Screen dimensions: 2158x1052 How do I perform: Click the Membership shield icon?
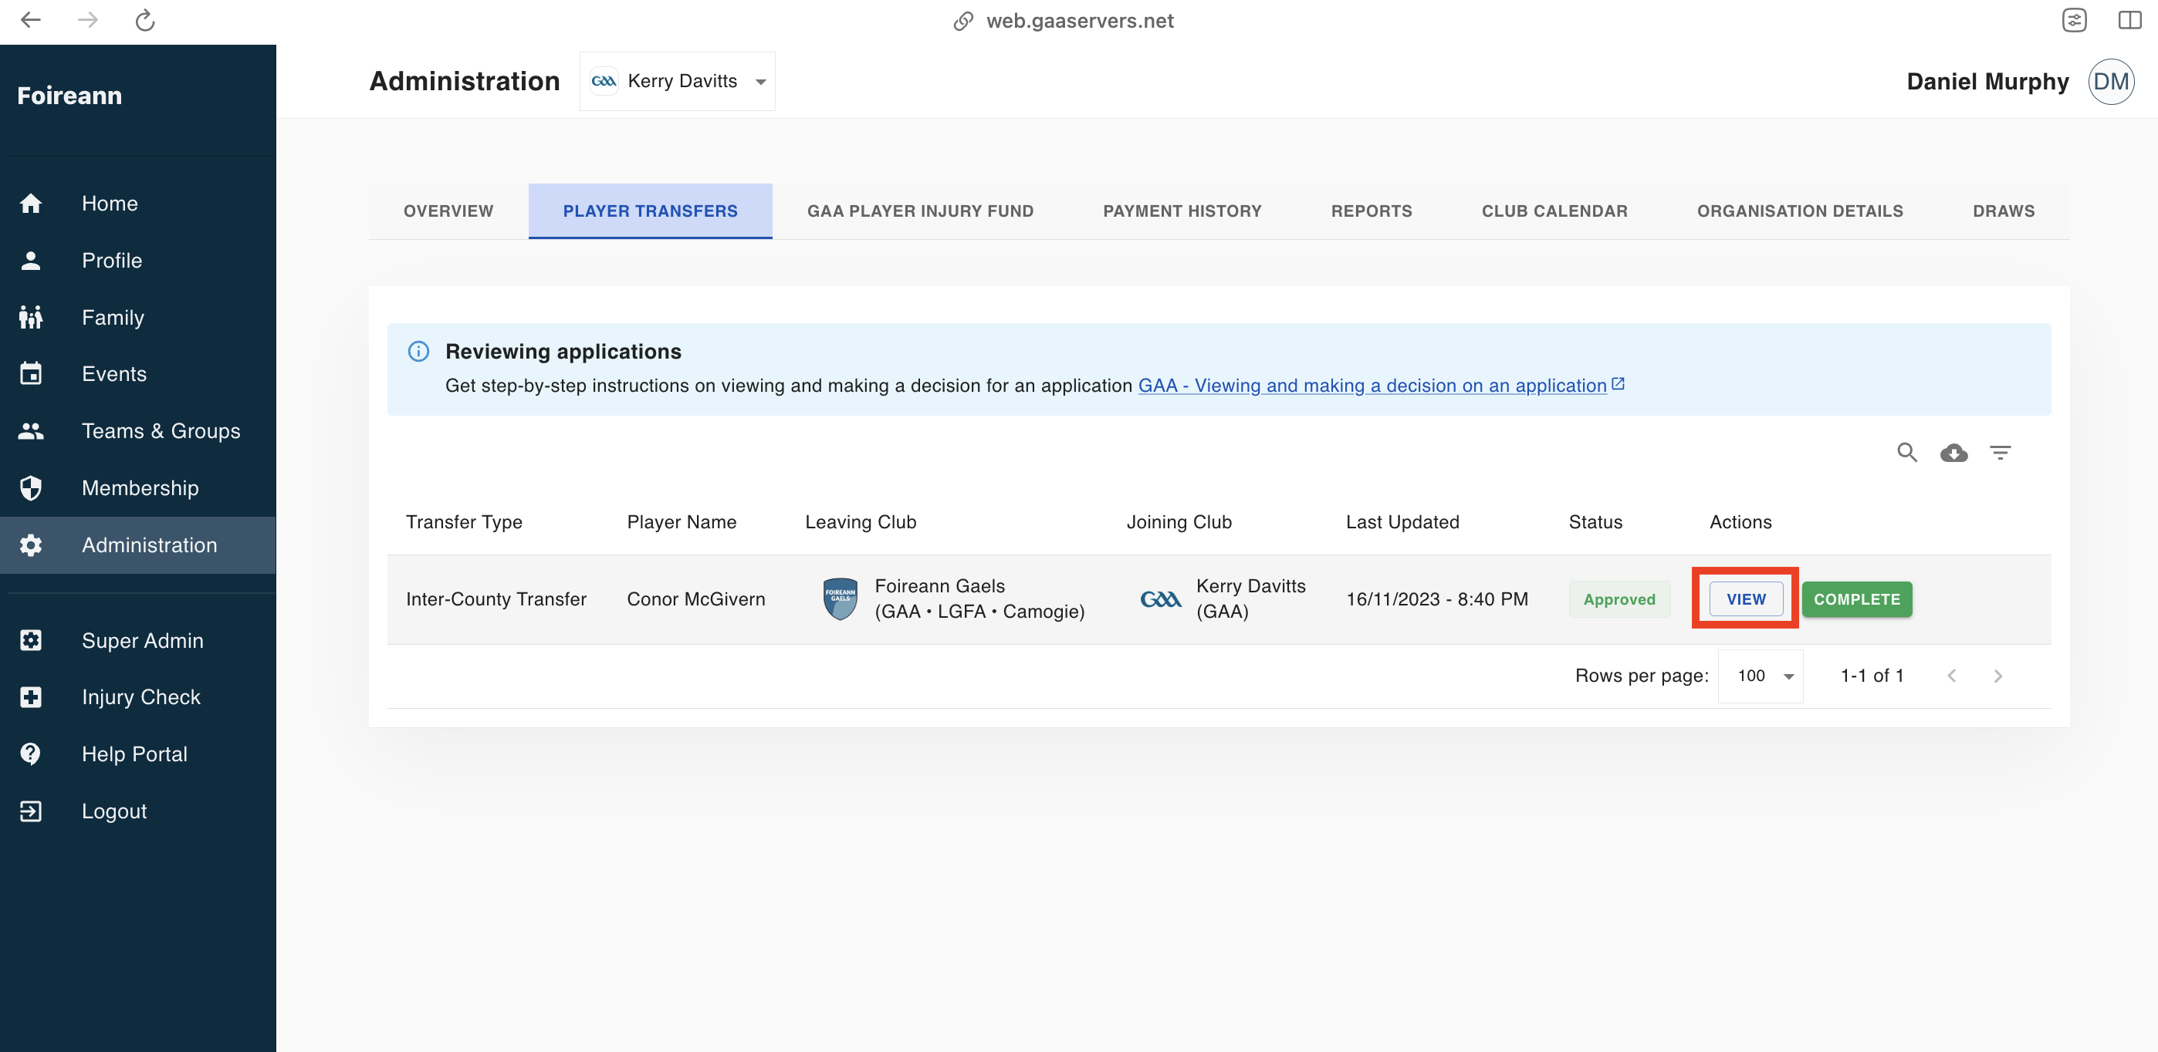31,488
